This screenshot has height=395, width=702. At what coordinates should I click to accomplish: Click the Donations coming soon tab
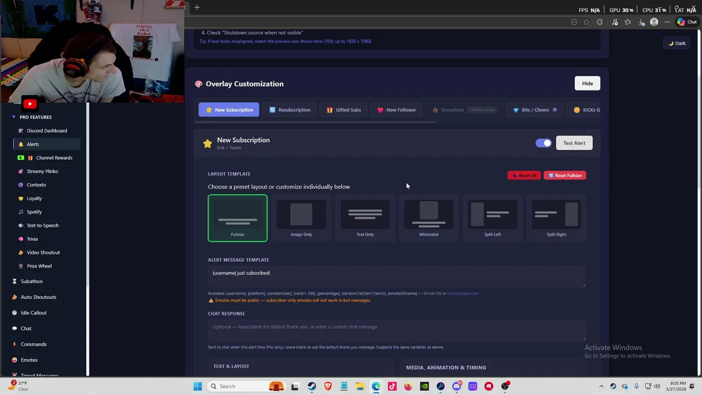coord(463,110)
